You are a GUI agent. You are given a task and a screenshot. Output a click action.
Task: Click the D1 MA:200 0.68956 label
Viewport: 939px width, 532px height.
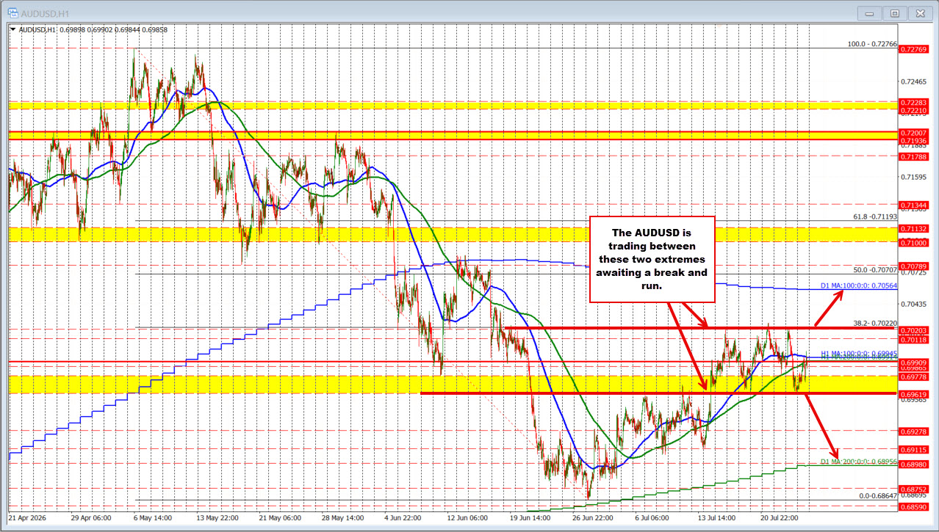(x=859, y=462)
